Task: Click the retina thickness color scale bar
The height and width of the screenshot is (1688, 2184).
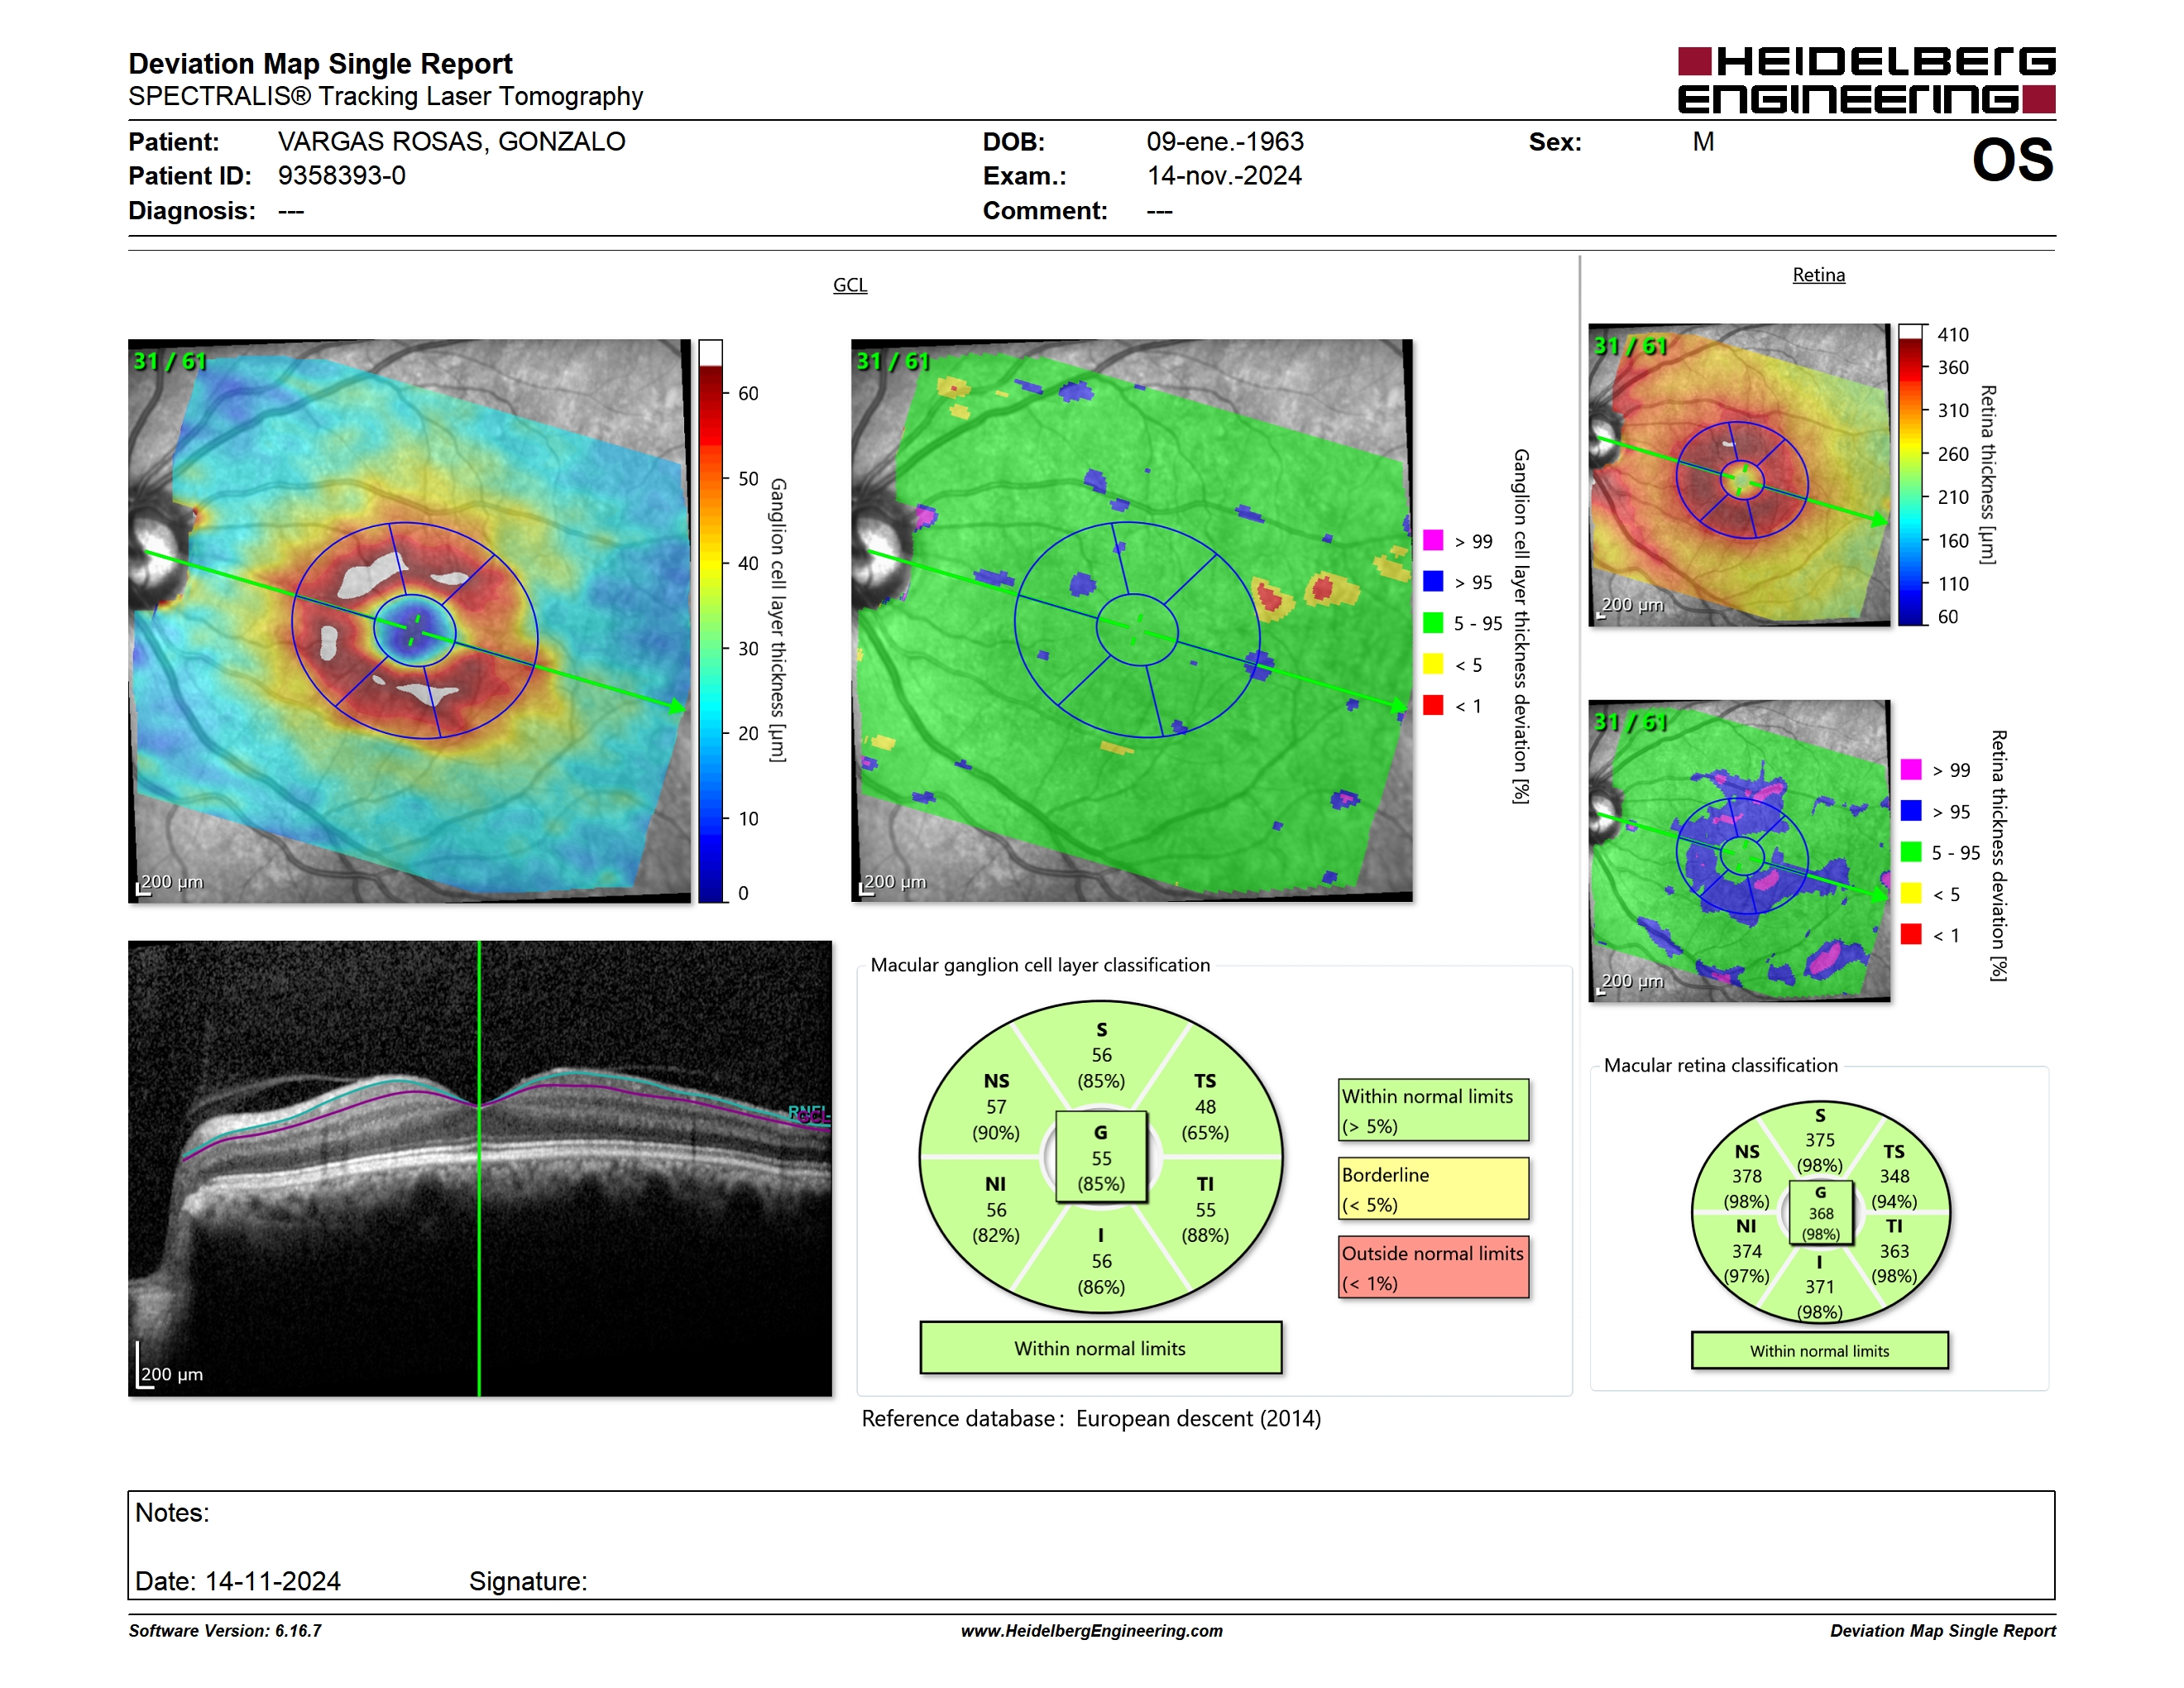Action: click(1911, 475)
